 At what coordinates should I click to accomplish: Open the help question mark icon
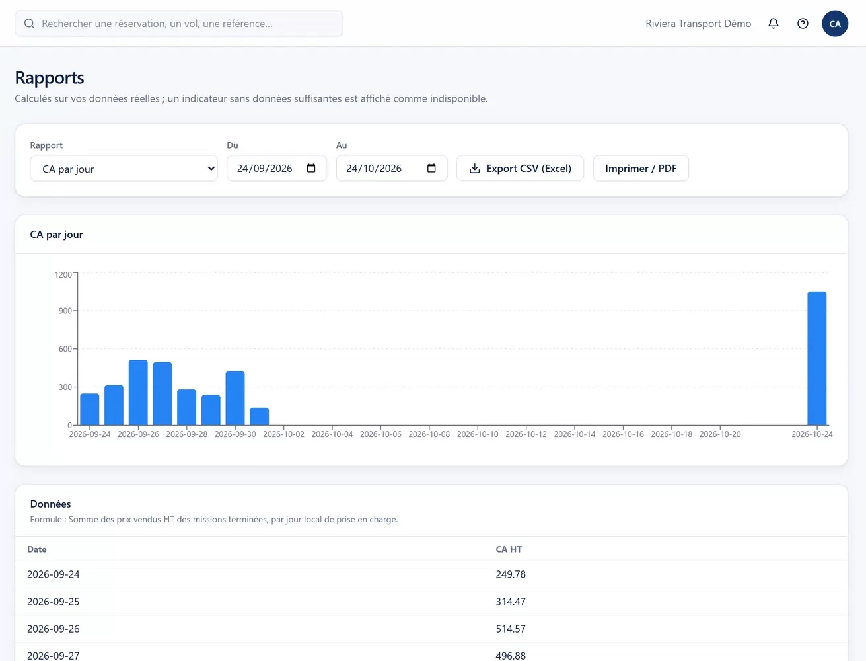[803, 24]
